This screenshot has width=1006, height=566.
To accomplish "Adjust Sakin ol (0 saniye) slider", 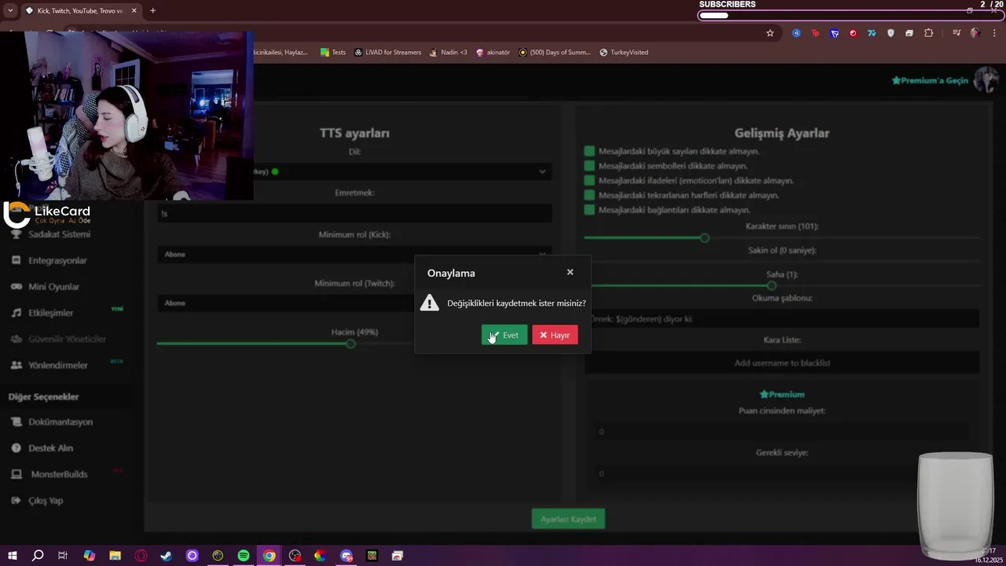I will [782, 261].
